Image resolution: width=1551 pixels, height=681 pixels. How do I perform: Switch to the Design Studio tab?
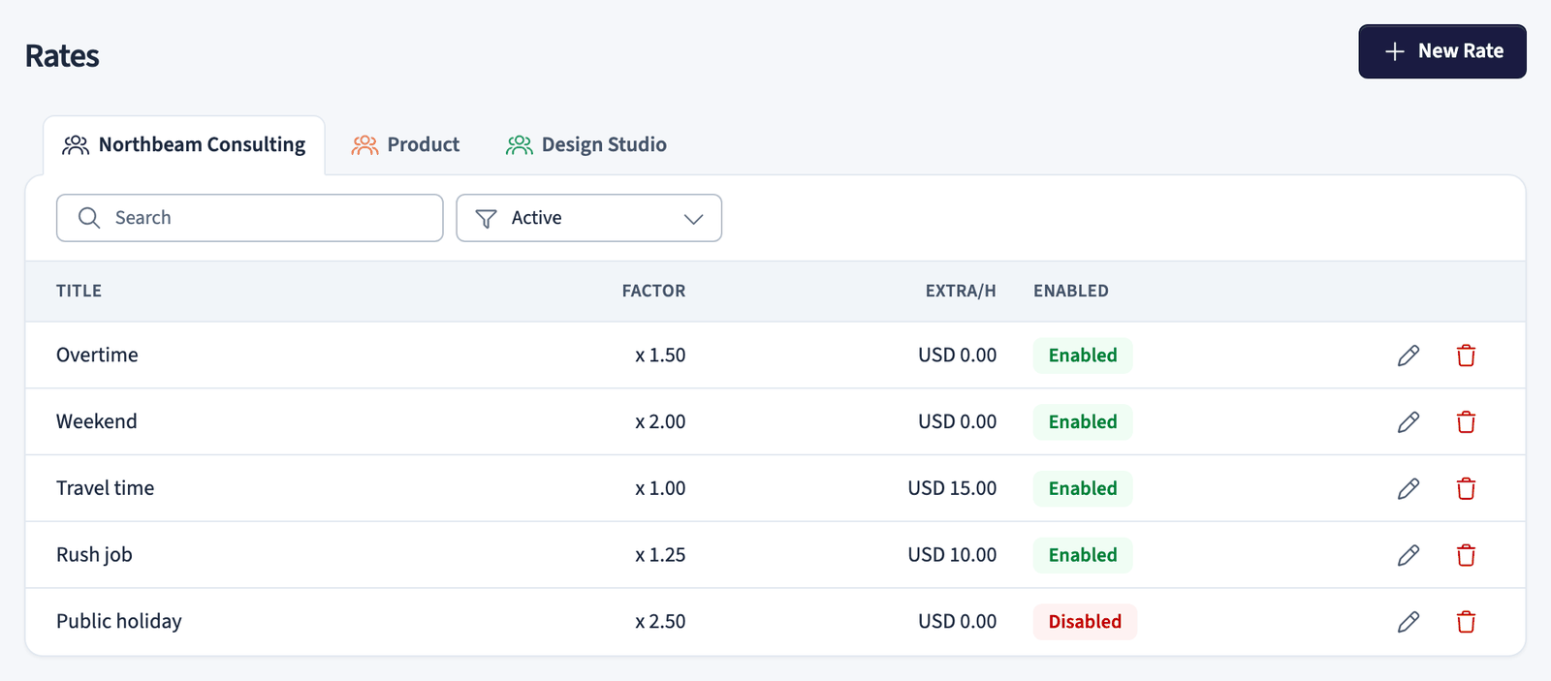tap(586, 145)
